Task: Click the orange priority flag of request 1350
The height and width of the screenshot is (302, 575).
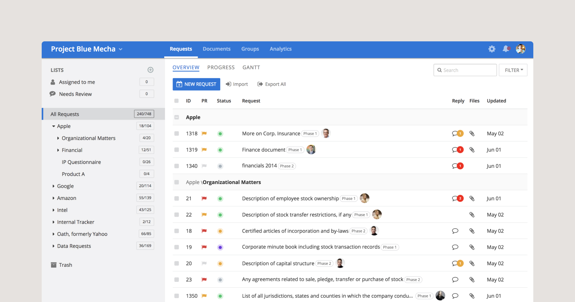Action: click(204, 296)
